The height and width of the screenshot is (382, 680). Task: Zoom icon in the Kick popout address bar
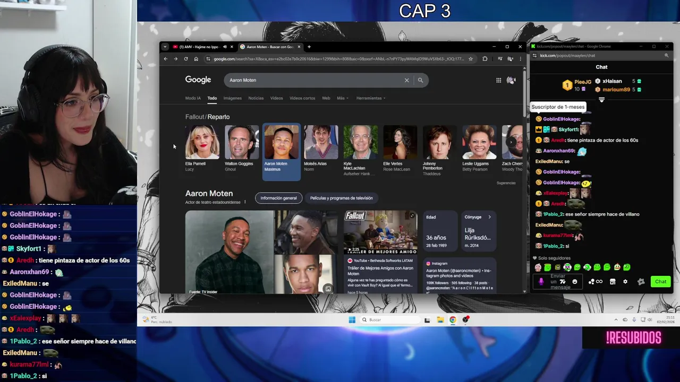(x=667, y=55)
